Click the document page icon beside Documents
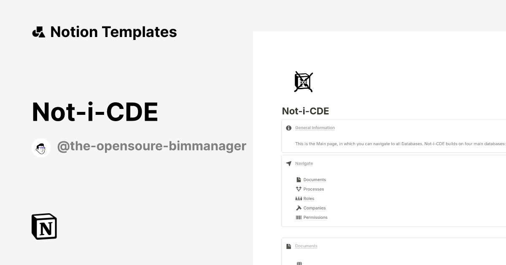The width and height of the screenshot is (506, 265). tap(299, 180)
